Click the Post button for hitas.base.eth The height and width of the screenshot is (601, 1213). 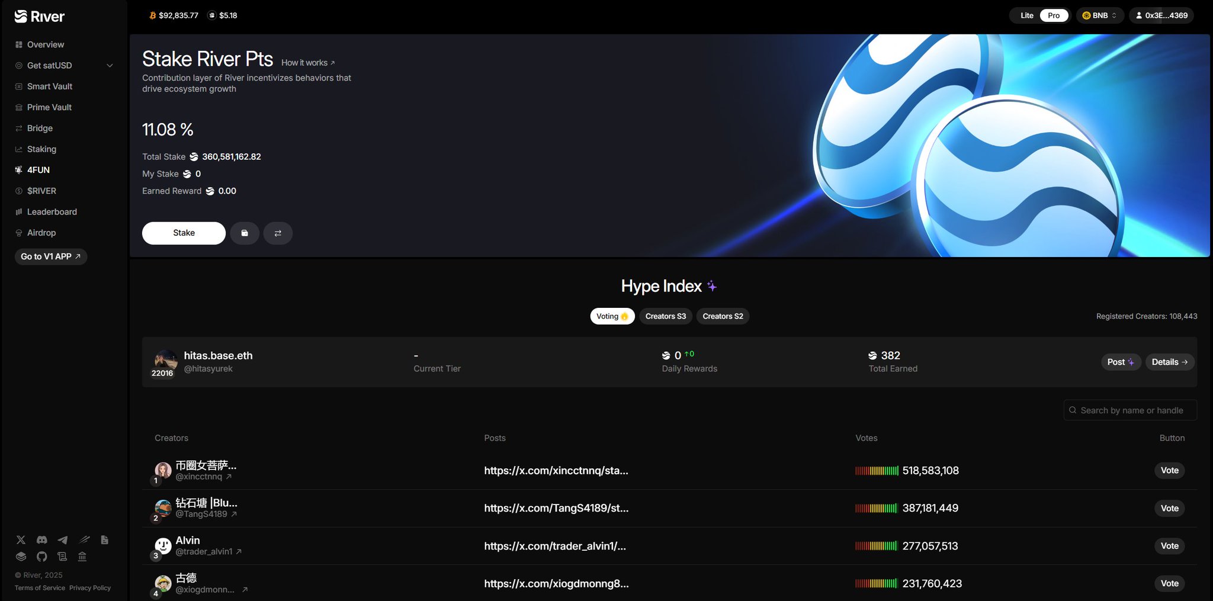(x=1121, y=362)
